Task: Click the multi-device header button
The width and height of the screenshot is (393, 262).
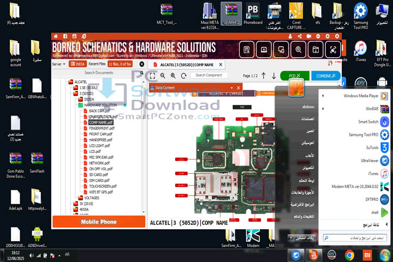Action: (x=281, y=50)
